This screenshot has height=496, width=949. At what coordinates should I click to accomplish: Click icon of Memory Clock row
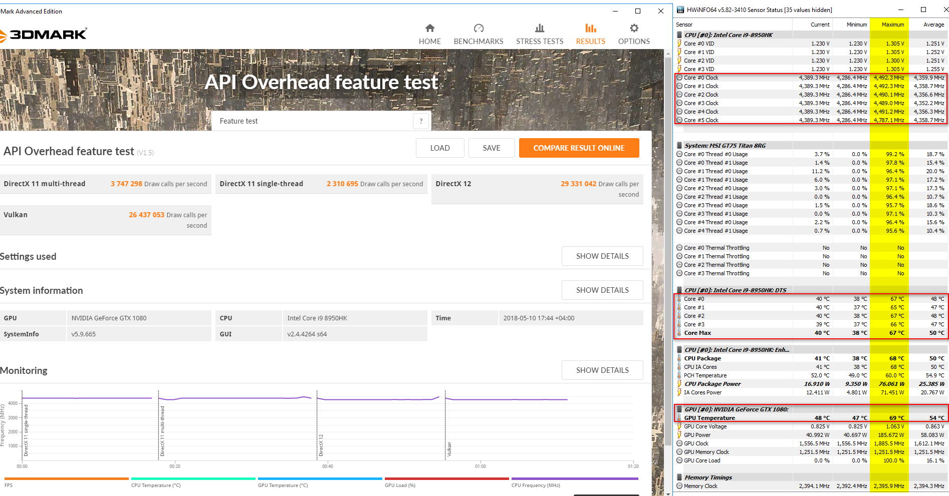tap(679, 486)
